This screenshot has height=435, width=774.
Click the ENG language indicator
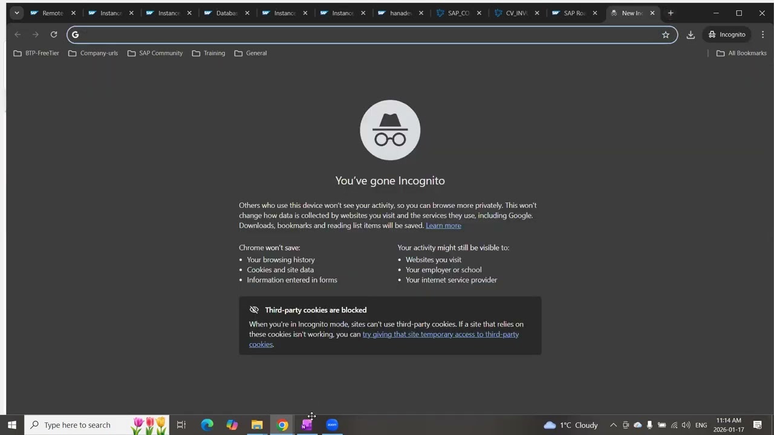701,425
